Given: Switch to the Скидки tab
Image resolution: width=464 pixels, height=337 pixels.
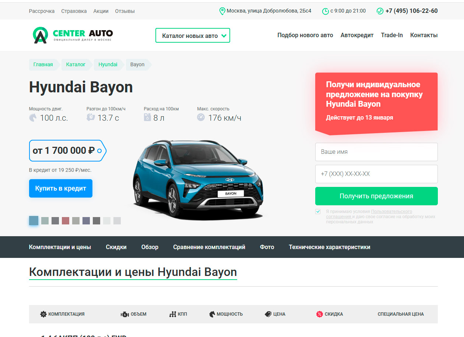Looking at the screenshot, I should click(x=116, y=247).
